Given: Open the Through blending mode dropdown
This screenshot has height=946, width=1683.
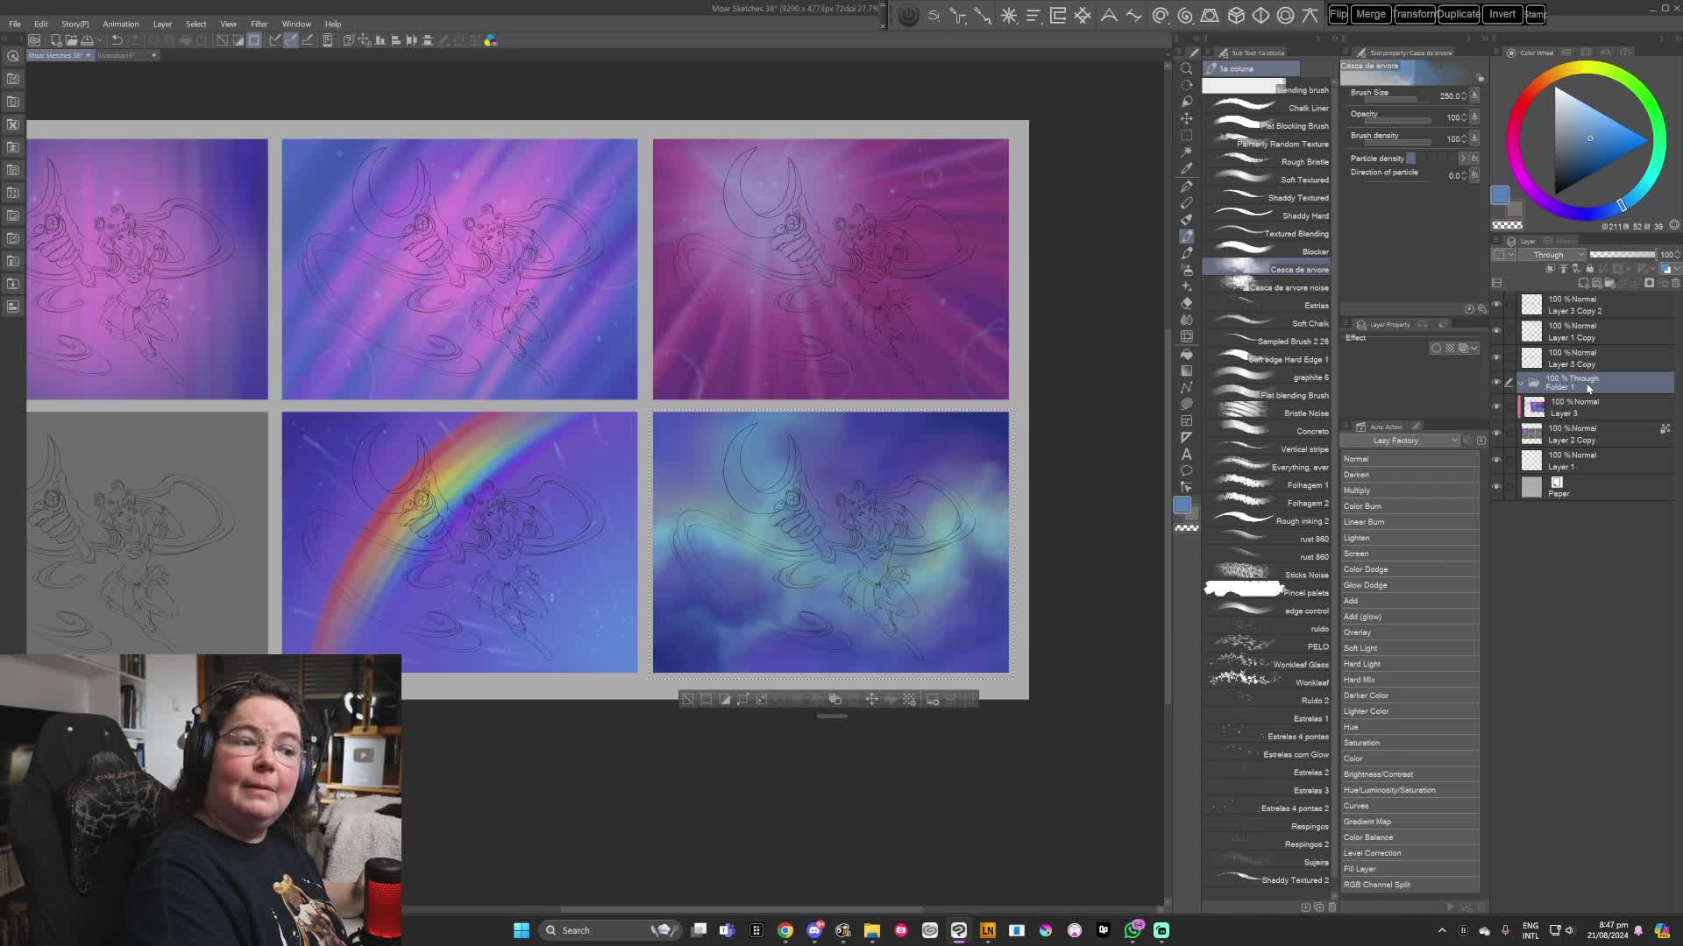Looking at the screenshot, I should [1552, 255].
